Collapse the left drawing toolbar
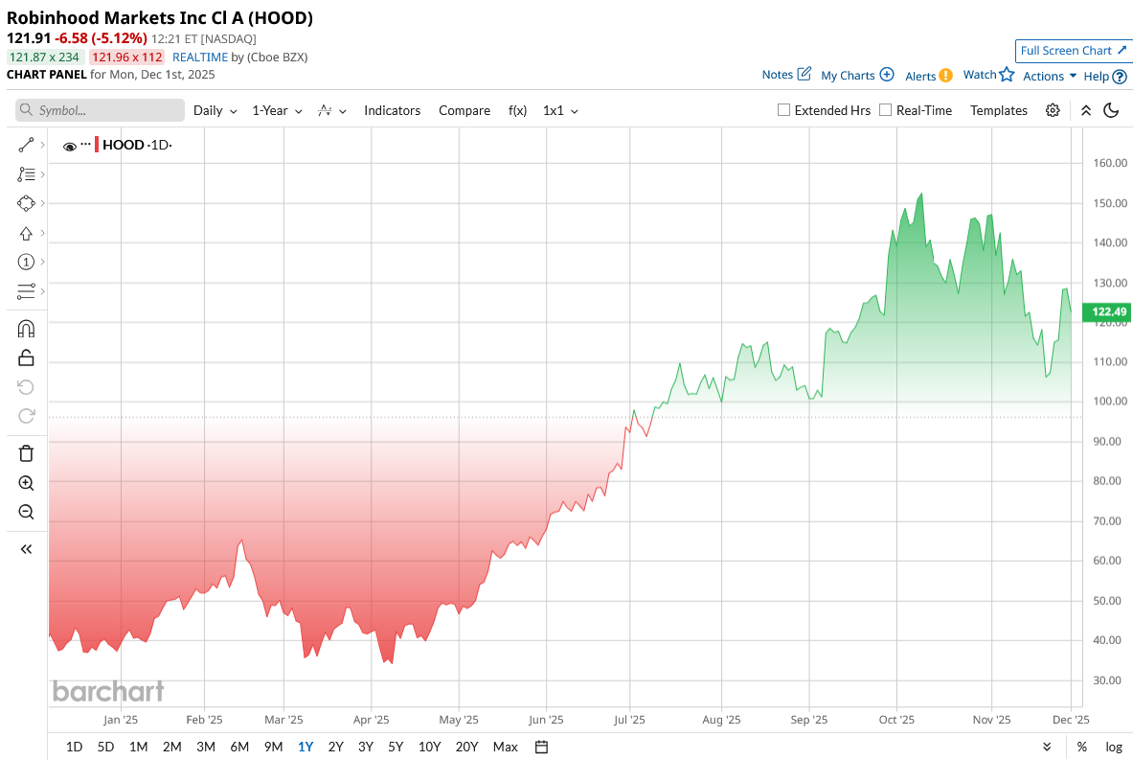 pos(26,549)
